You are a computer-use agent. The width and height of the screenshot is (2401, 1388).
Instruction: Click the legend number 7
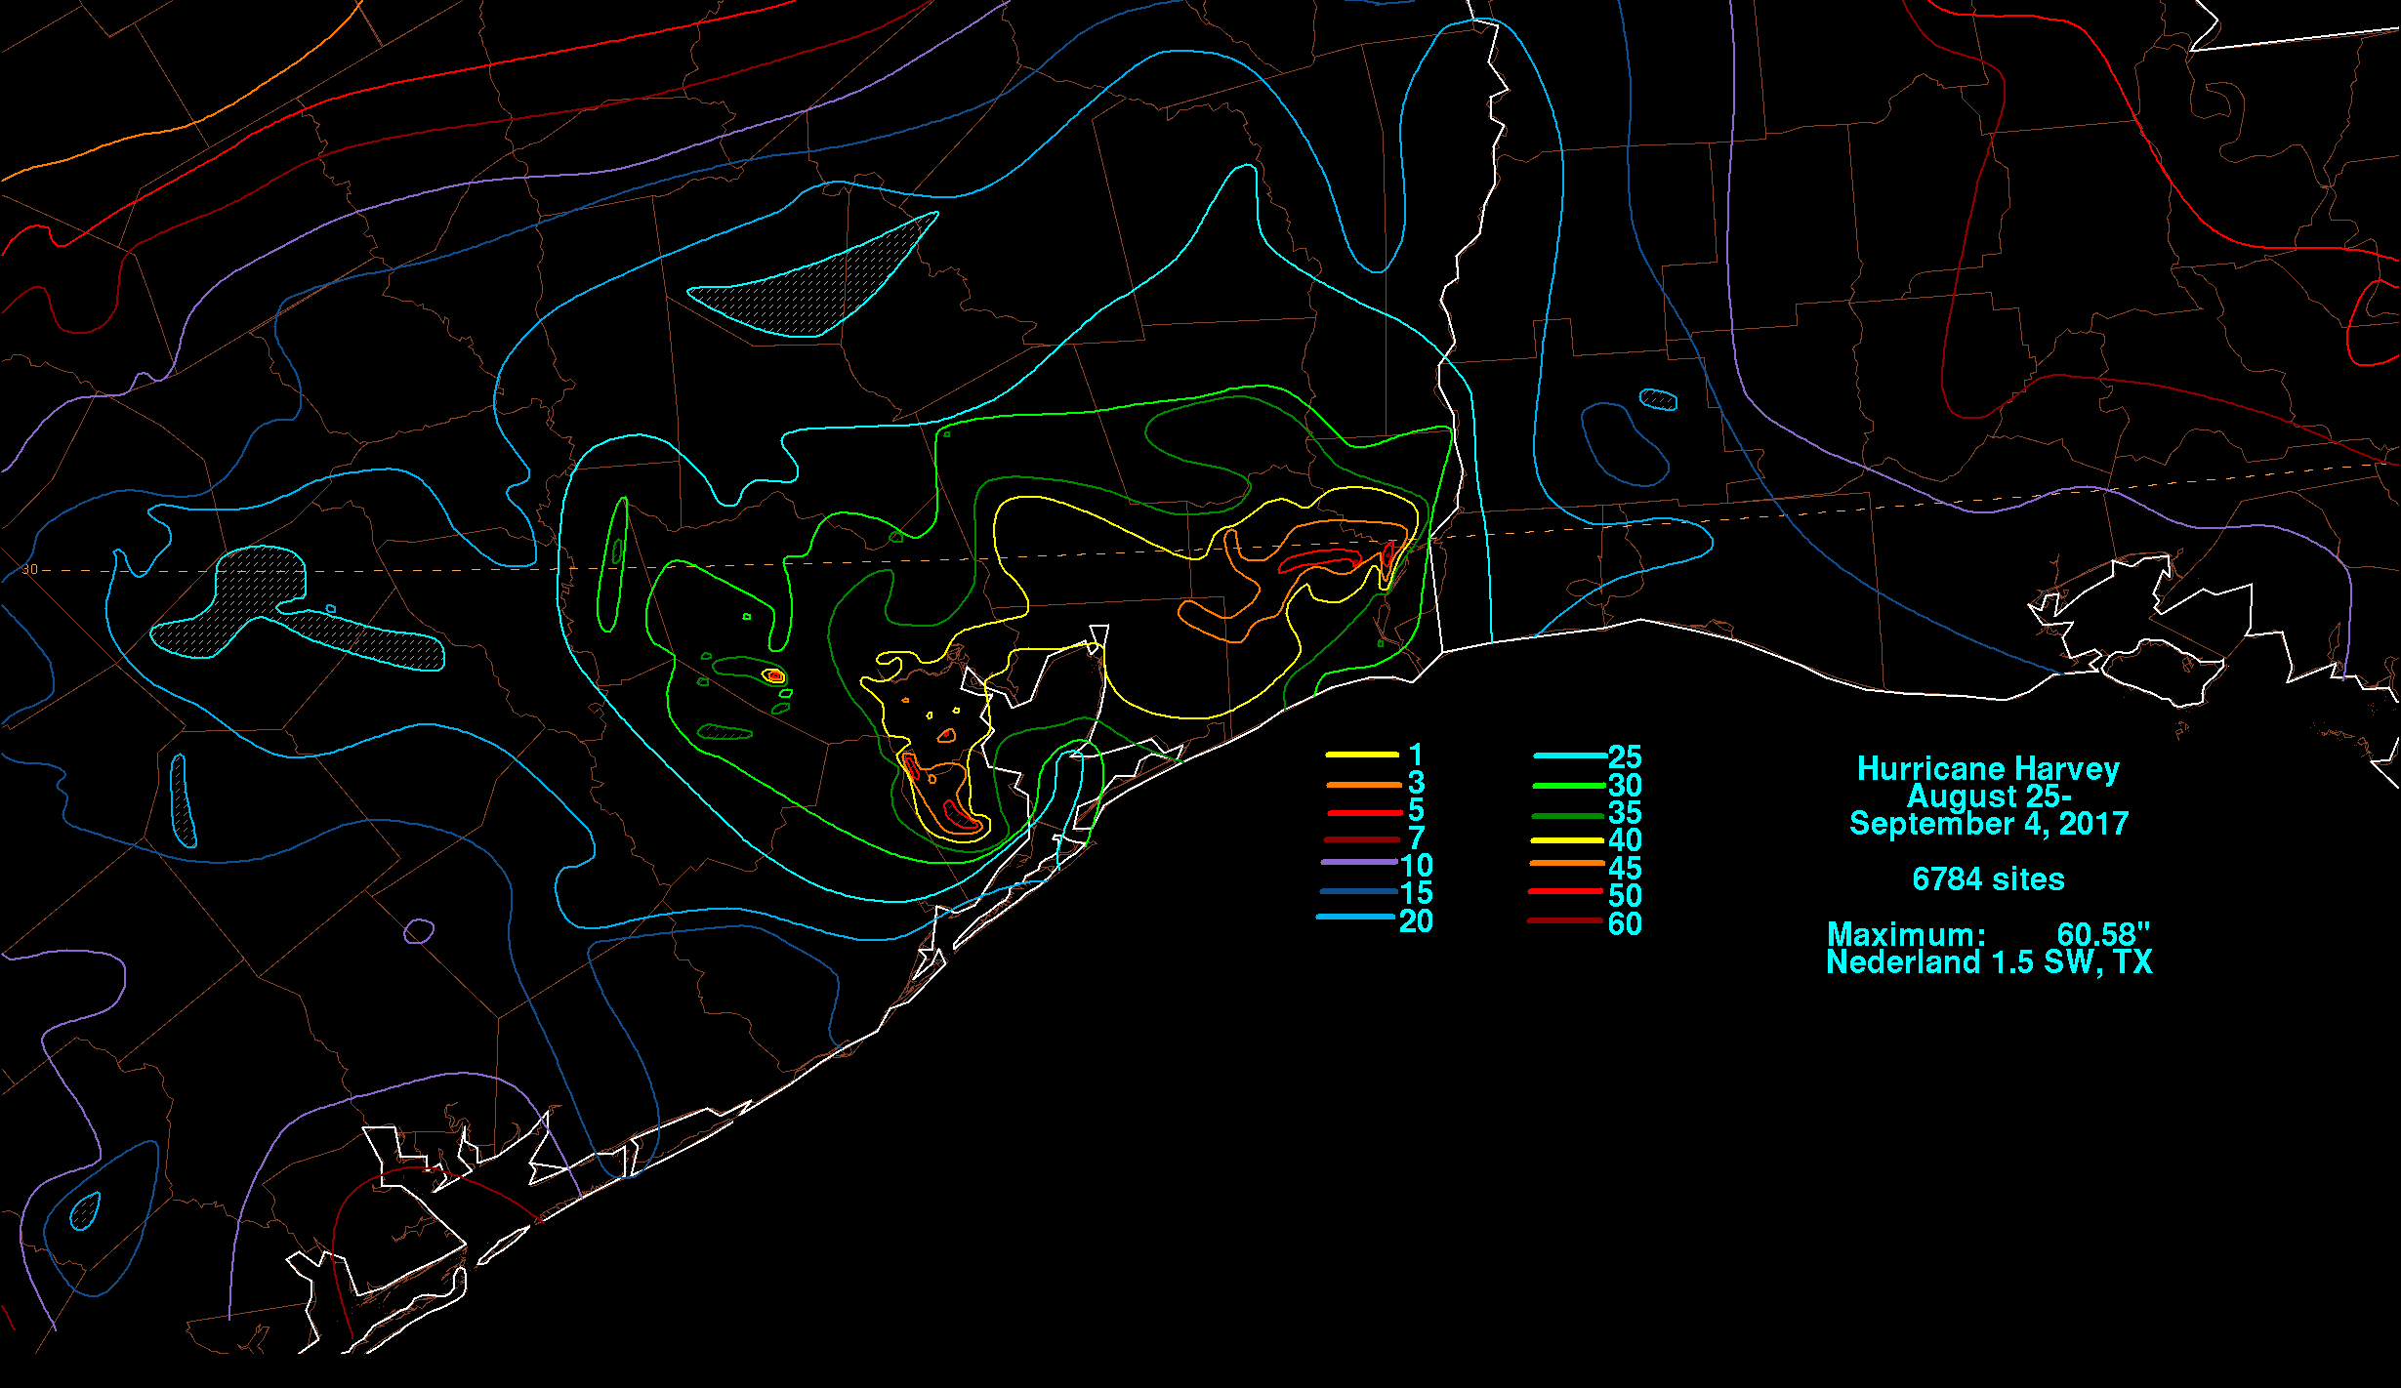(x=1416, y=838)
